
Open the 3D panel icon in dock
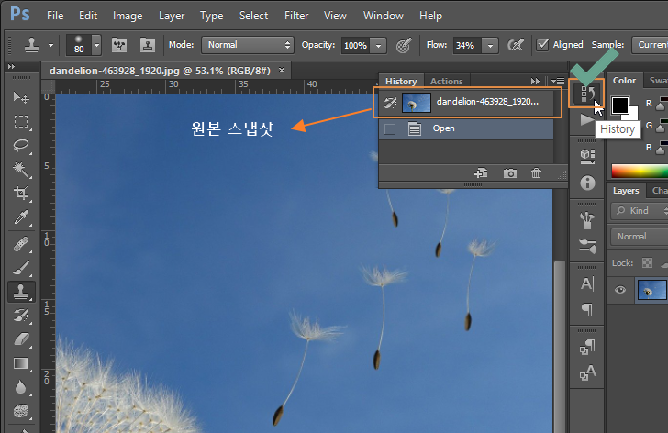pyautogui.click(x=587, y=156)
